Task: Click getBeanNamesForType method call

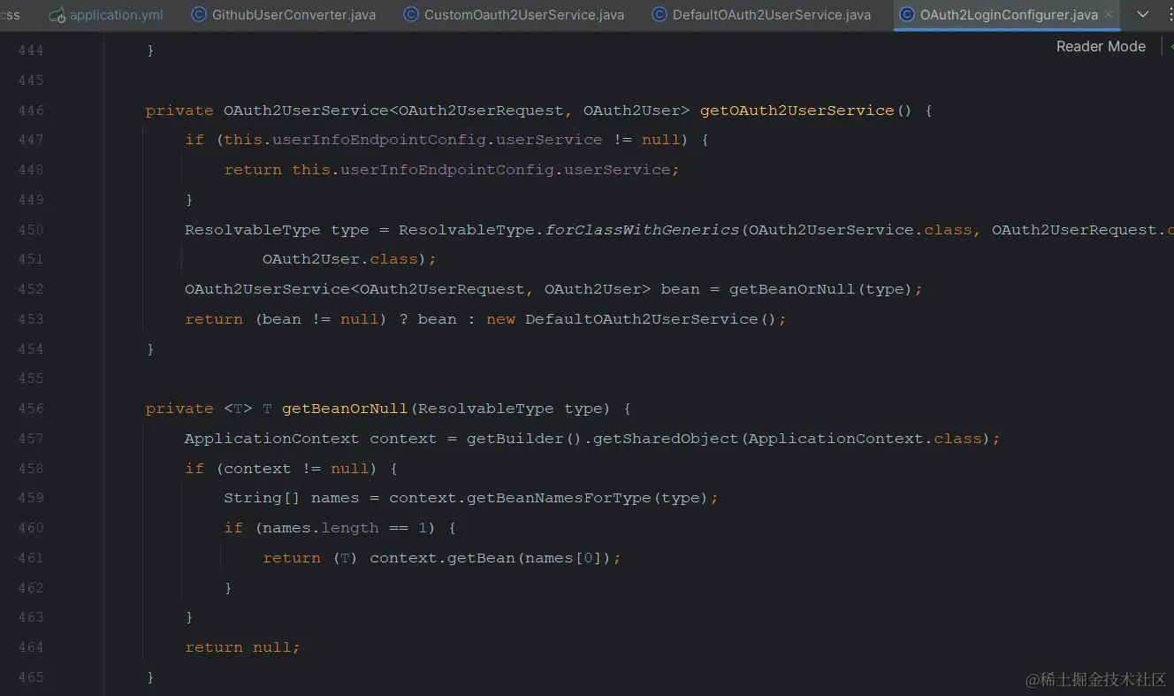Action: pyautogui.click(x=559, y=498)
